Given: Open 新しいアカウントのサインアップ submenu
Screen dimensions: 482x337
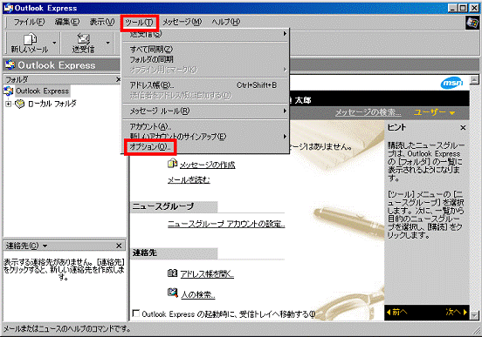Looking at the screenshot, I should click(205, 137).
